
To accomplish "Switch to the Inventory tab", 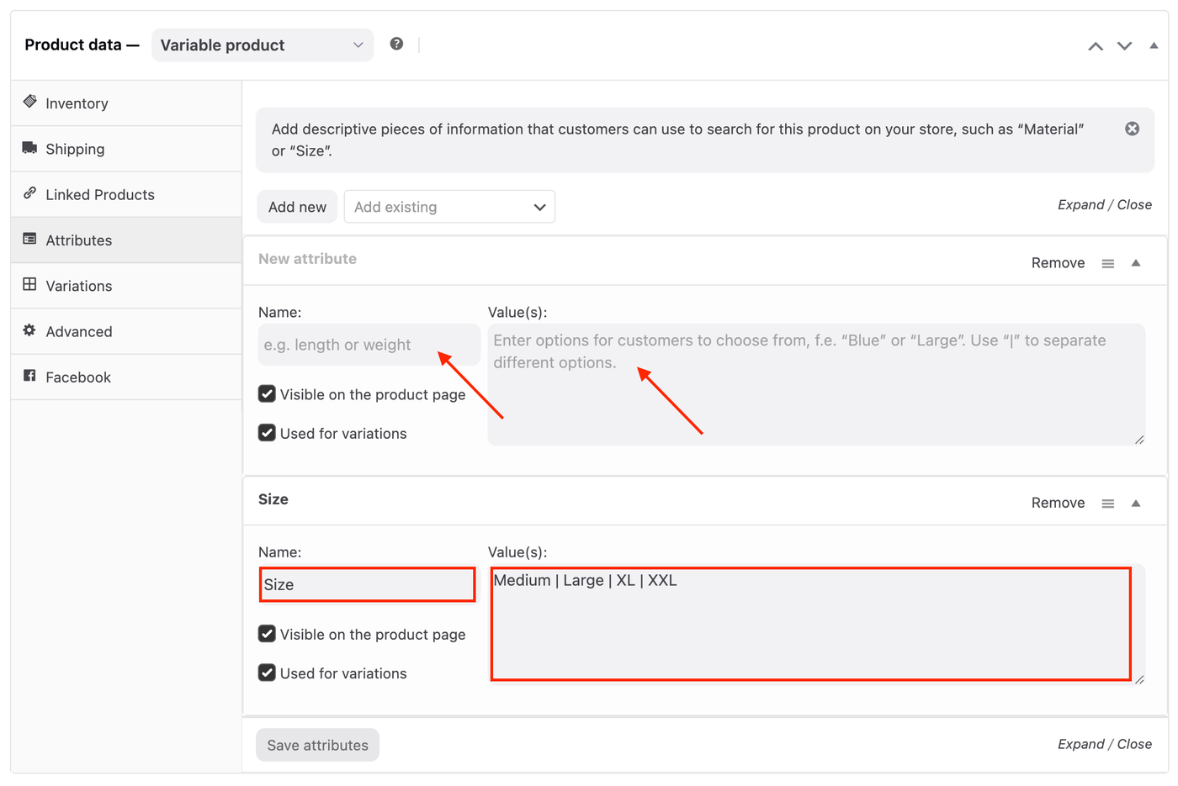I will (x=77, y=103).
